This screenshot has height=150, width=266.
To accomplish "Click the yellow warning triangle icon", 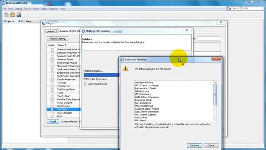I will pyautogui.click(x=126, y=68).
